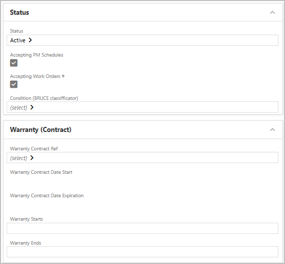Click into the Warranty Ends field
The height and width of the screenshot is (264, 285).
tap(142, 252)
